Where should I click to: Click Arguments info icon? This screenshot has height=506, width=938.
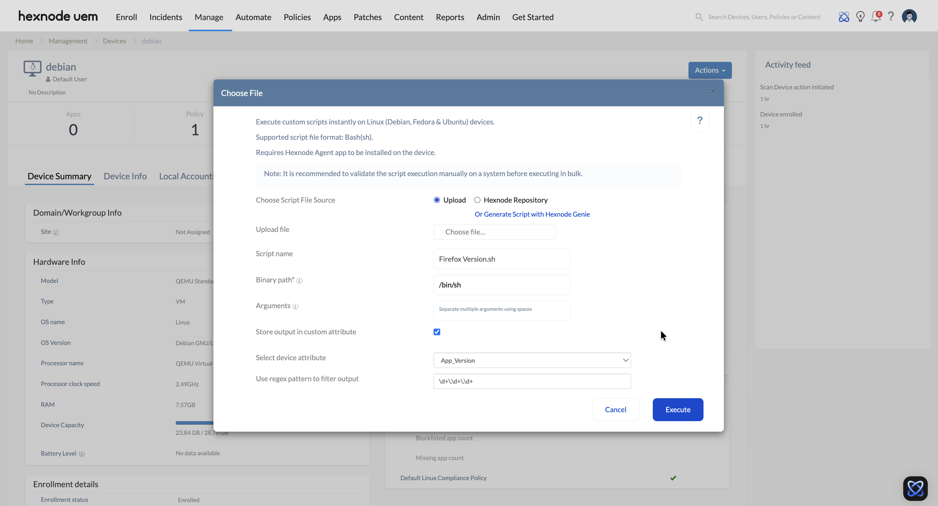pyautogui.click(x=295, y=307)
